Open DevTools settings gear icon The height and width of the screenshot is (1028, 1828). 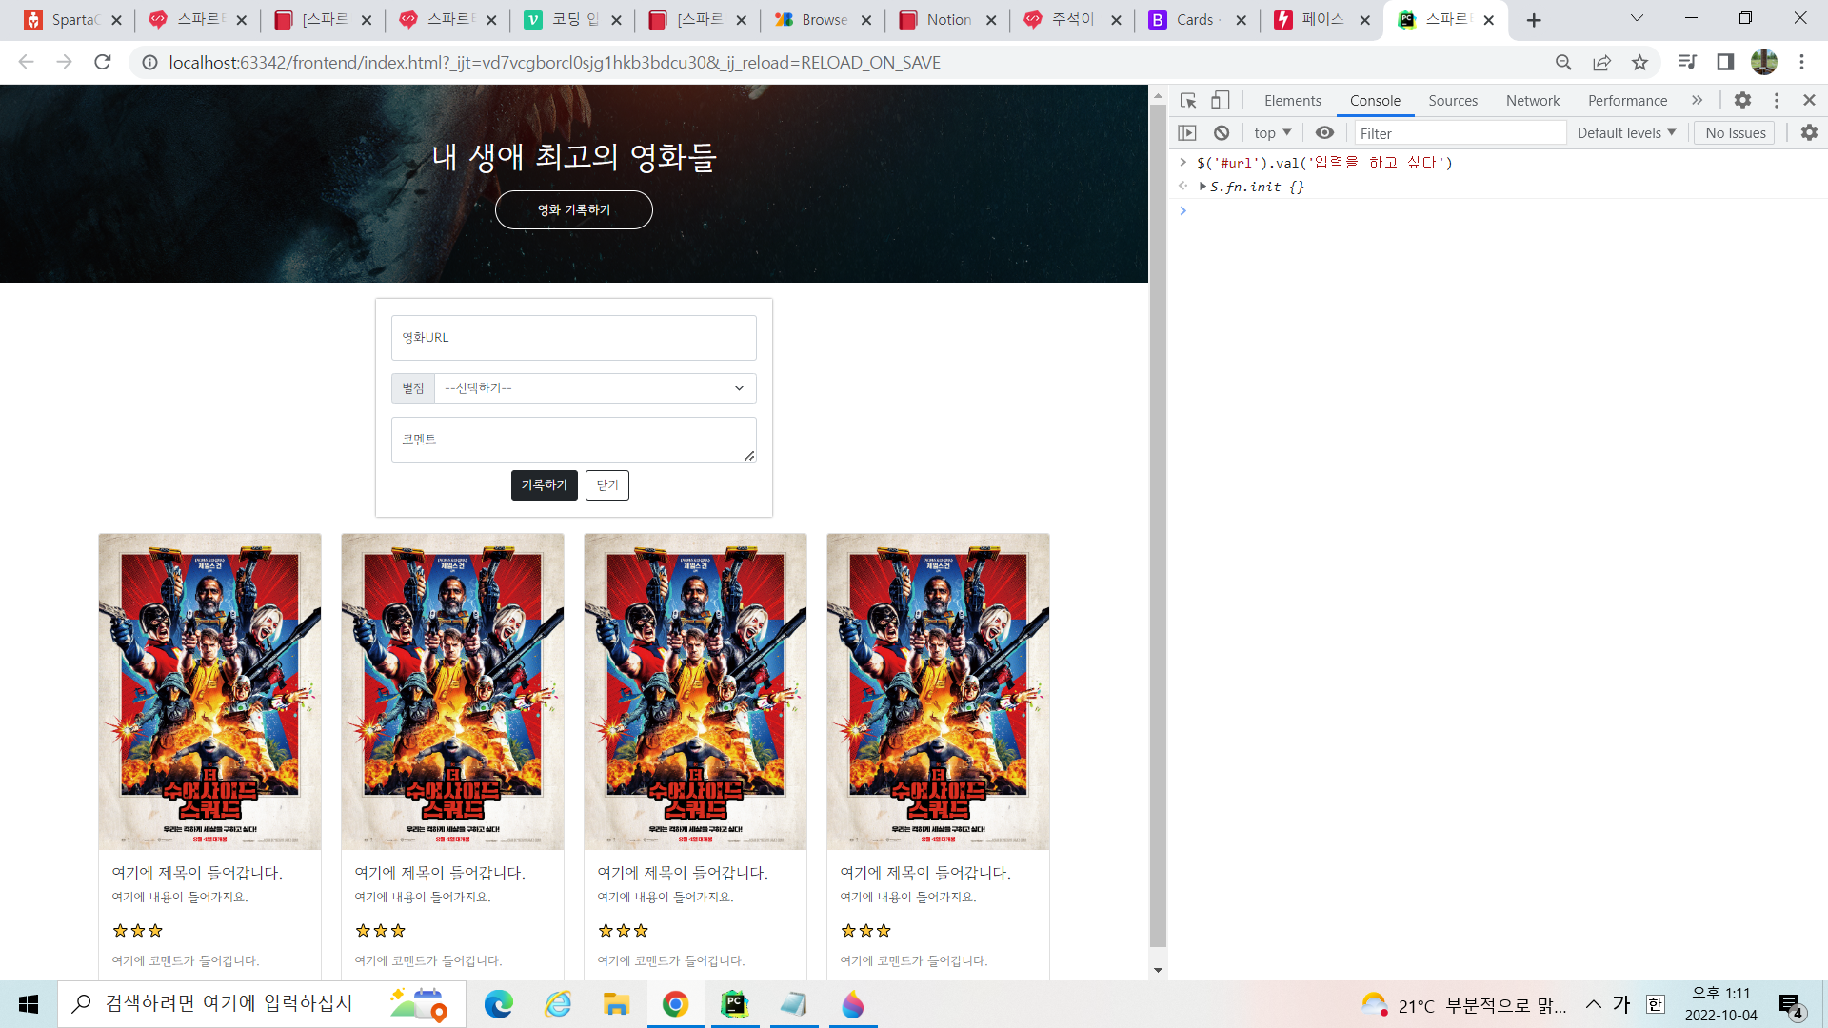pyautogui.click(x=1742, y=100)
